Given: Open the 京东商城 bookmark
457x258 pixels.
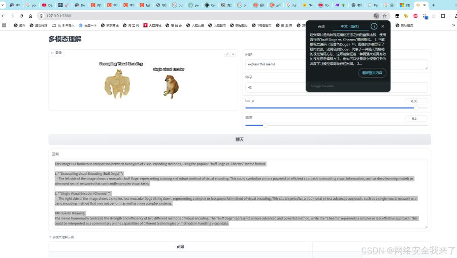Looking at the screenshot, I should click(x=110, y=25).
